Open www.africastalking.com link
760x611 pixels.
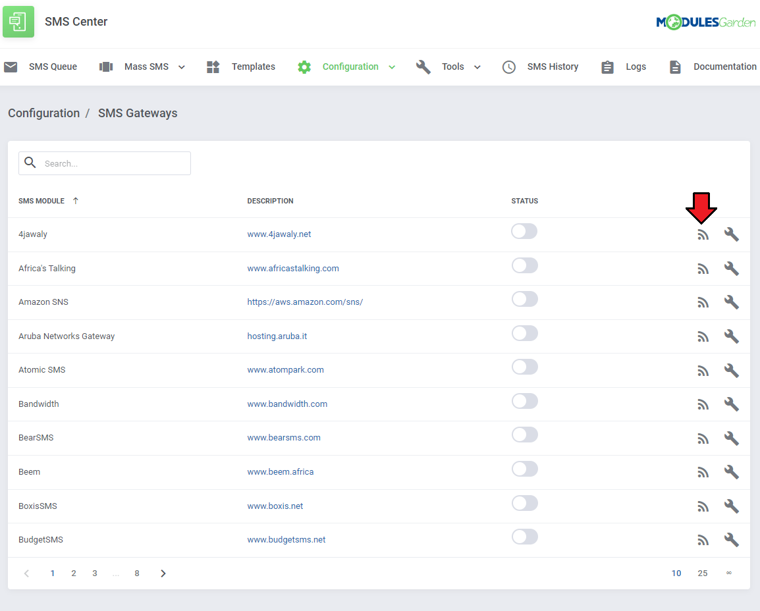point(293,269)
